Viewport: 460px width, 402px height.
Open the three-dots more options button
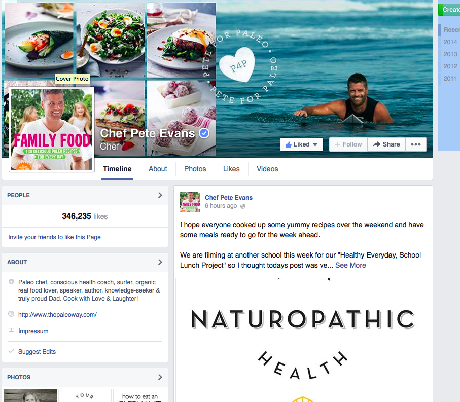(x=416, y=144)
